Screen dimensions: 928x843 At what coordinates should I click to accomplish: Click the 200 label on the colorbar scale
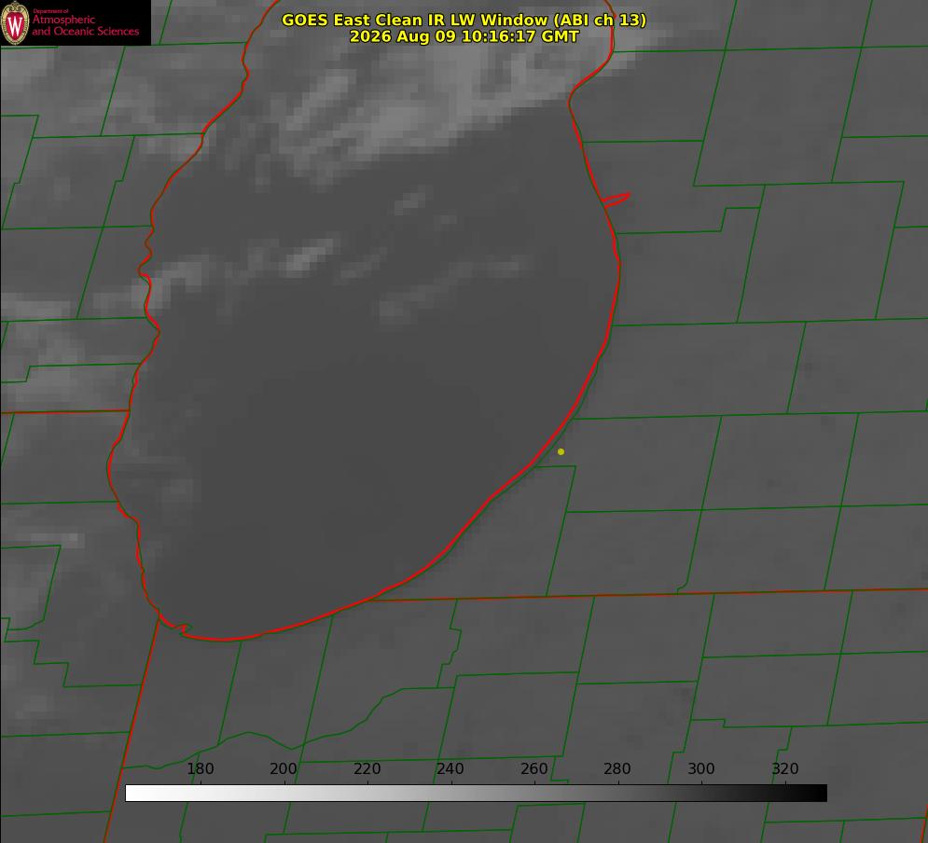[x=284, y=768]
